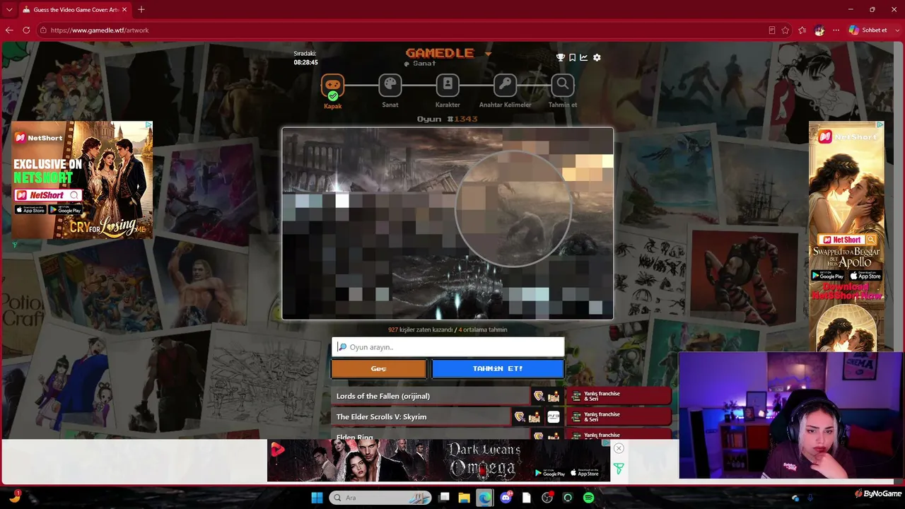Screen dimensions: 905x509
Task: Click Yanlış franchise tag beside Lords of the Fallen
Action: (x=619, y=396)
